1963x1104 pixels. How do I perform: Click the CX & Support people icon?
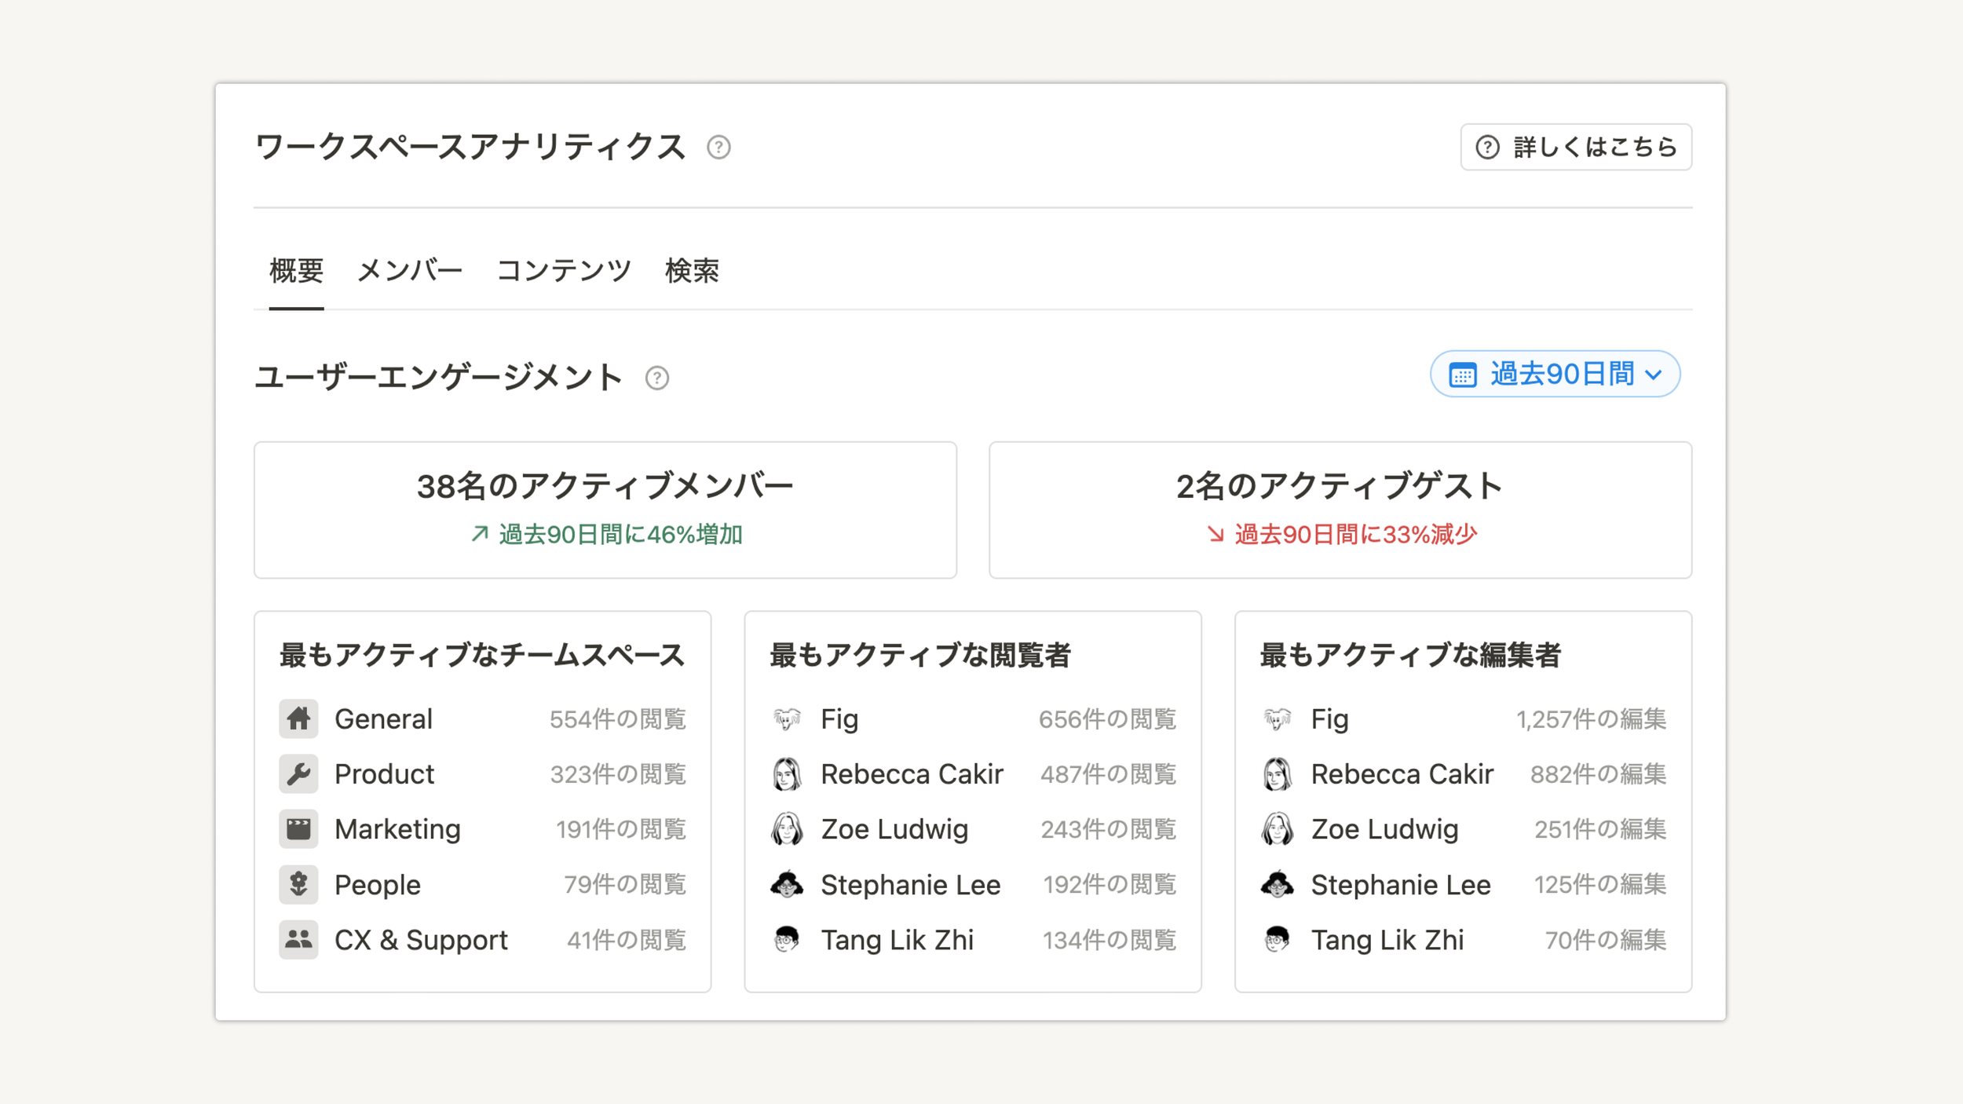tap(298, 939)
